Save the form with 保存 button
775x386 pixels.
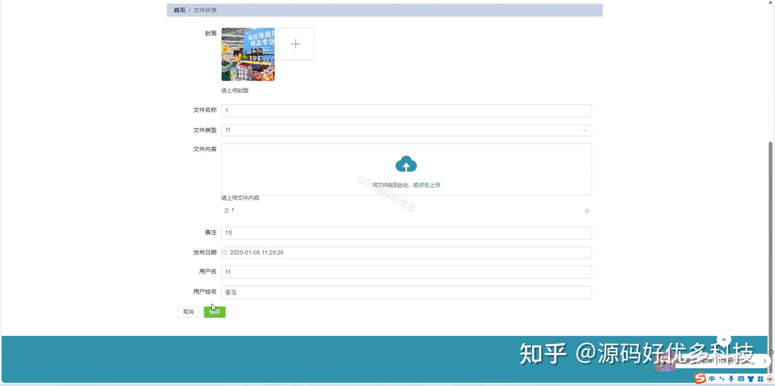tap(214, 312)
